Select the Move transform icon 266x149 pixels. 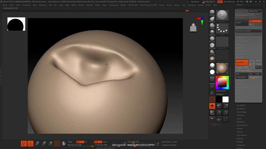[37, 144]
